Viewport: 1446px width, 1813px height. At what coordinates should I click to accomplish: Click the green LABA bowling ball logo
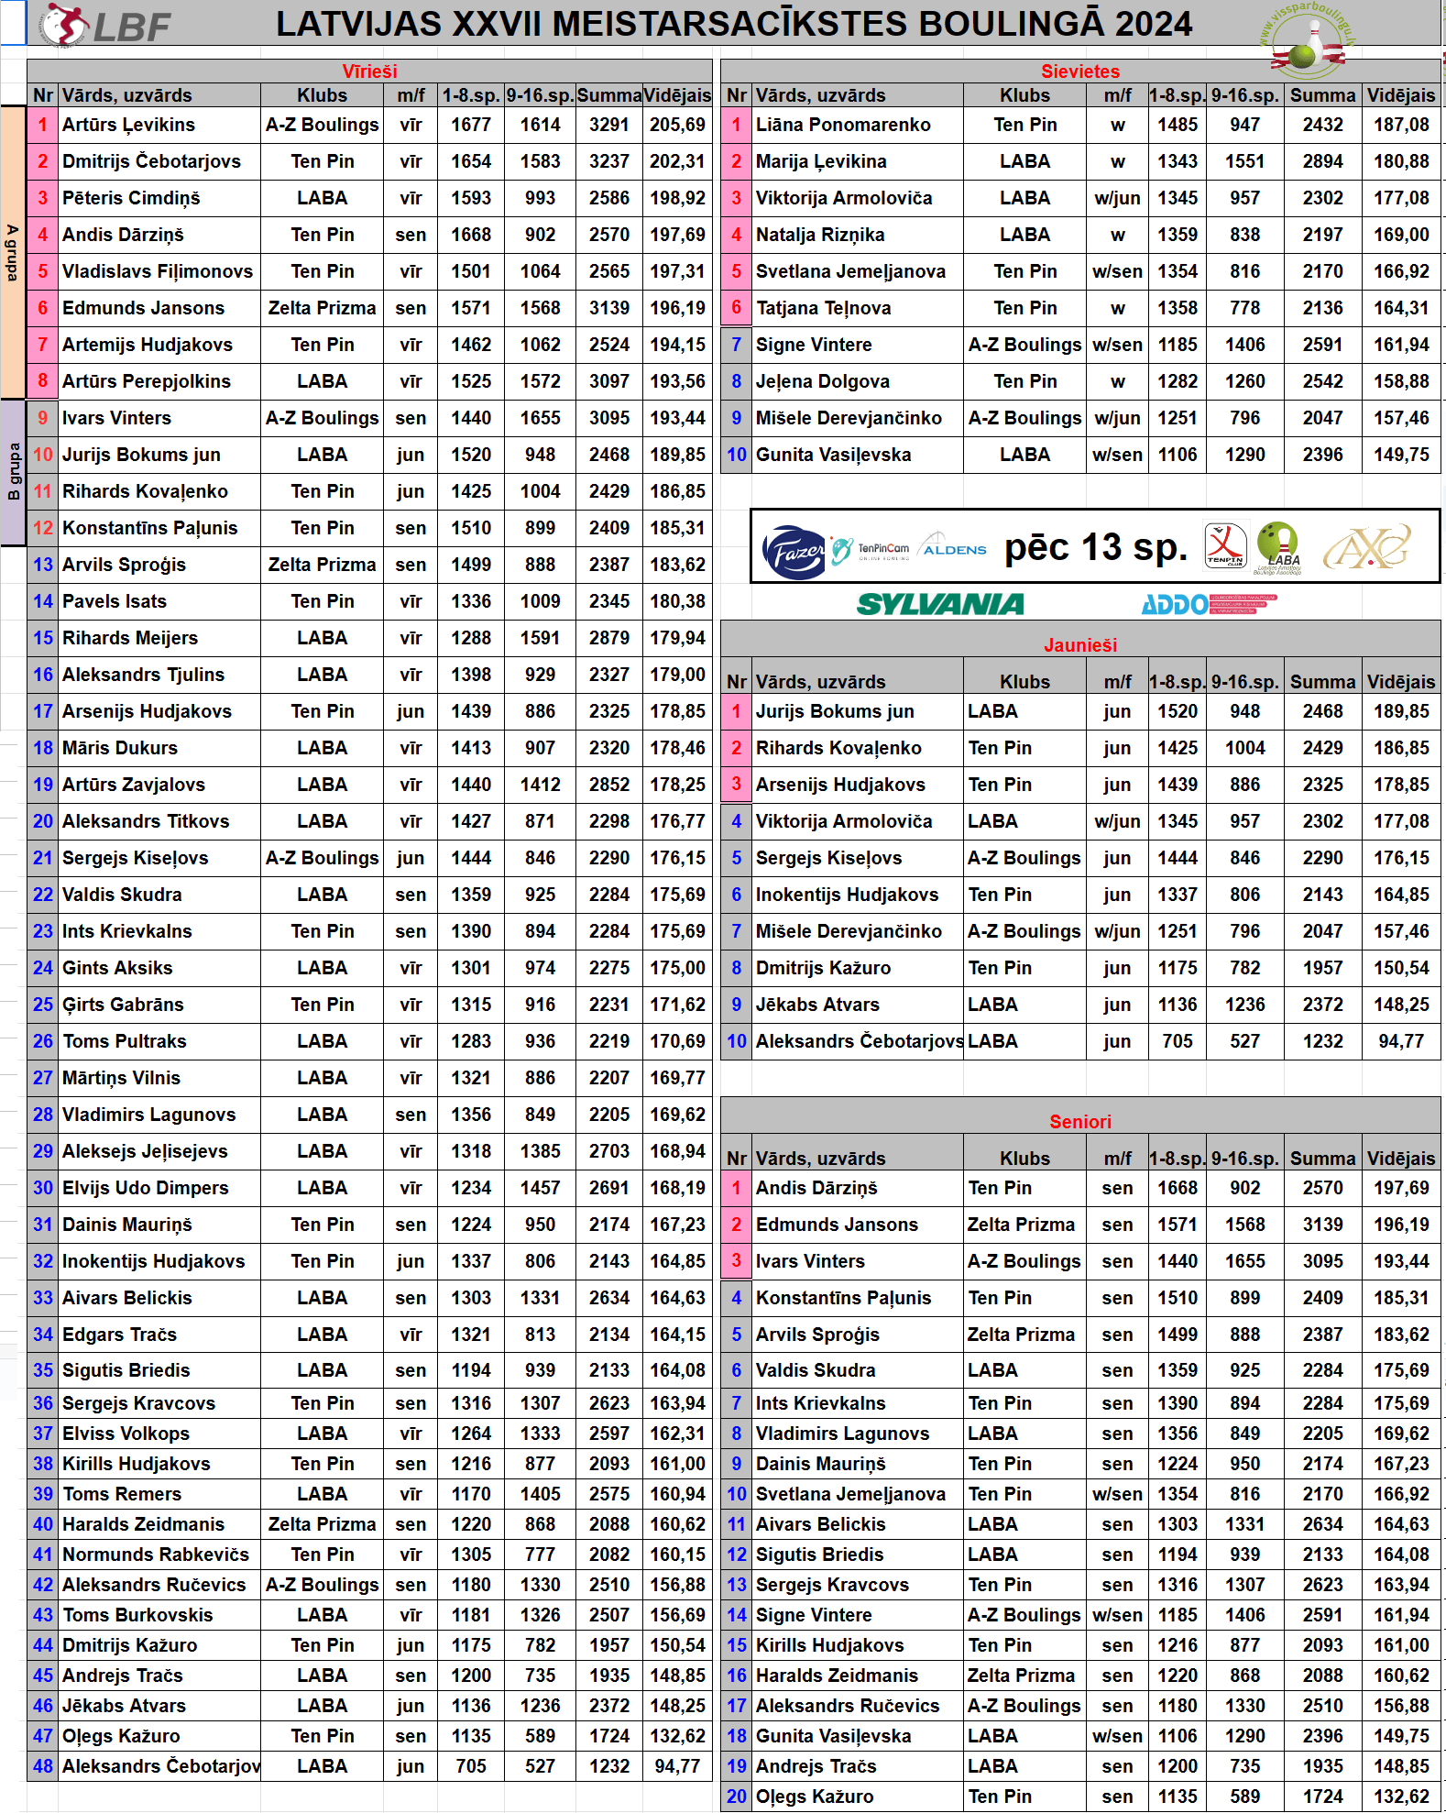[1277, 547]
